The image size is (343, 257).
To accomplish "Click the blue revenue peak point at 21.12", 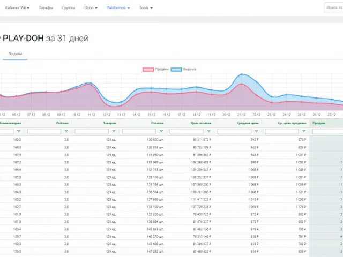I will click(x=242, y=74).
